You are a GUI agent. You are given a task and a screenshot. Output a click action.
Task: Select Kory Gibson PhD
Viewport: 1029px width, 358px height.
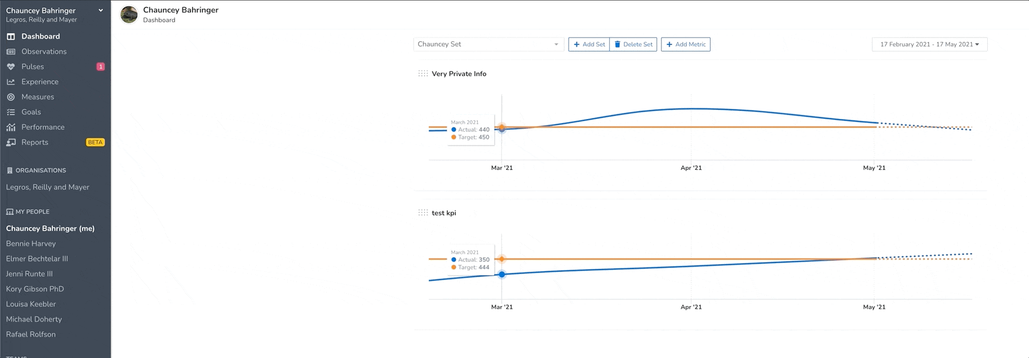(35, 289)
